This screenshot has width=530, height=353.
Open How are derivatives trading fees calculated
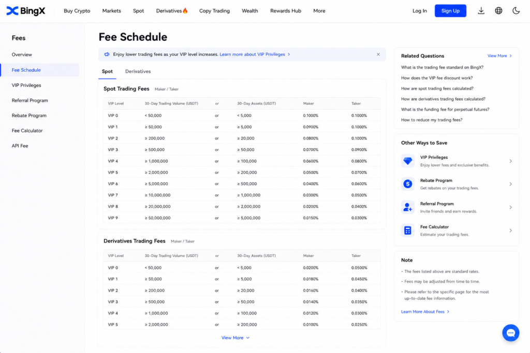[x=443, y=99]
